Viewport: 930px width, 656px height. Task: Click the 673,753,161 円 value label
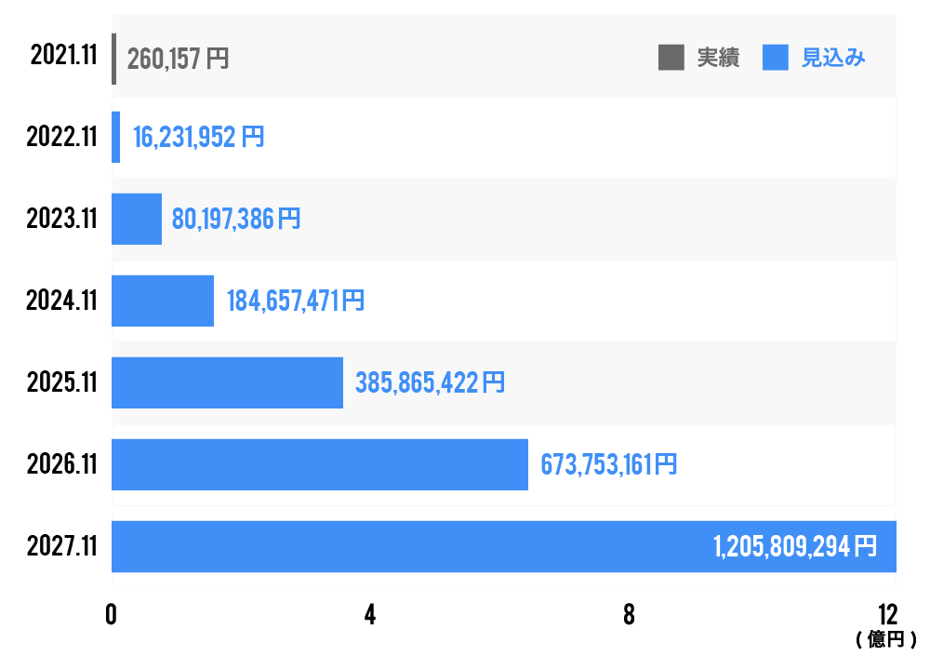608,464
